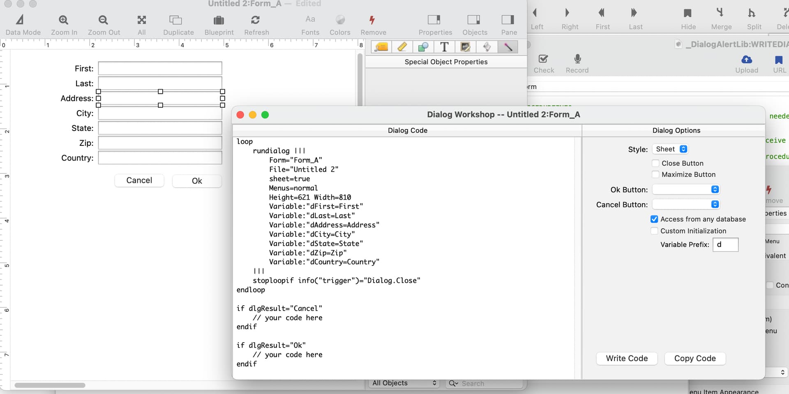
Task: Refresh the form view
Action: [256, 20]
